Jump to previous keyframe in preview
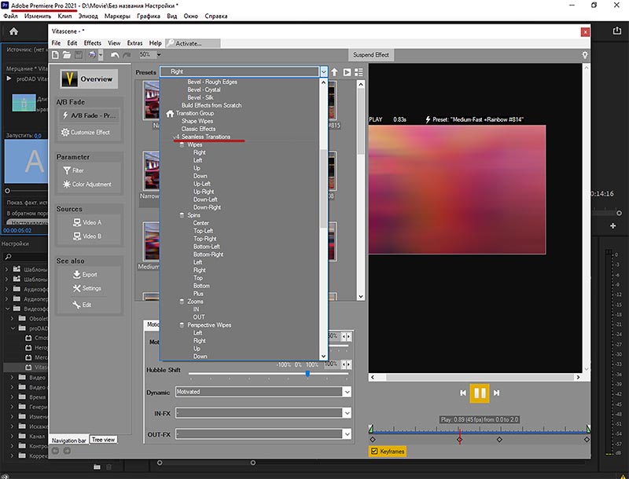Viewport: 629px width, 479px height. tap(463, 393)
